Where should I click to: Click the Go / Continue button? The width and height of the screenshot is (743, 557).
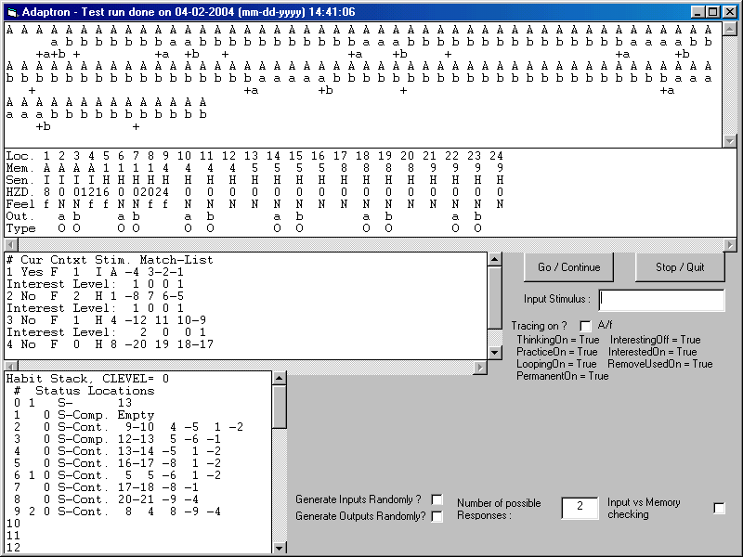click(x=568, y=267)
